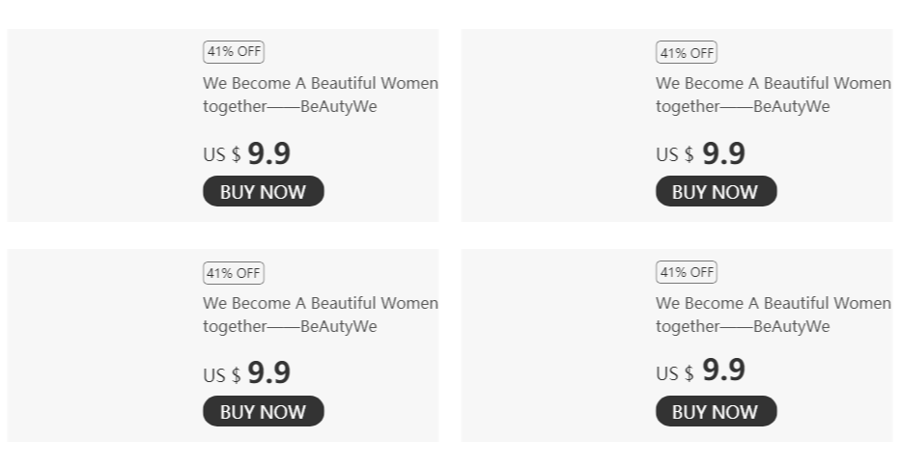
Task: Select BUY NOW in the bottom-right card
Action: tap(716, 411)
